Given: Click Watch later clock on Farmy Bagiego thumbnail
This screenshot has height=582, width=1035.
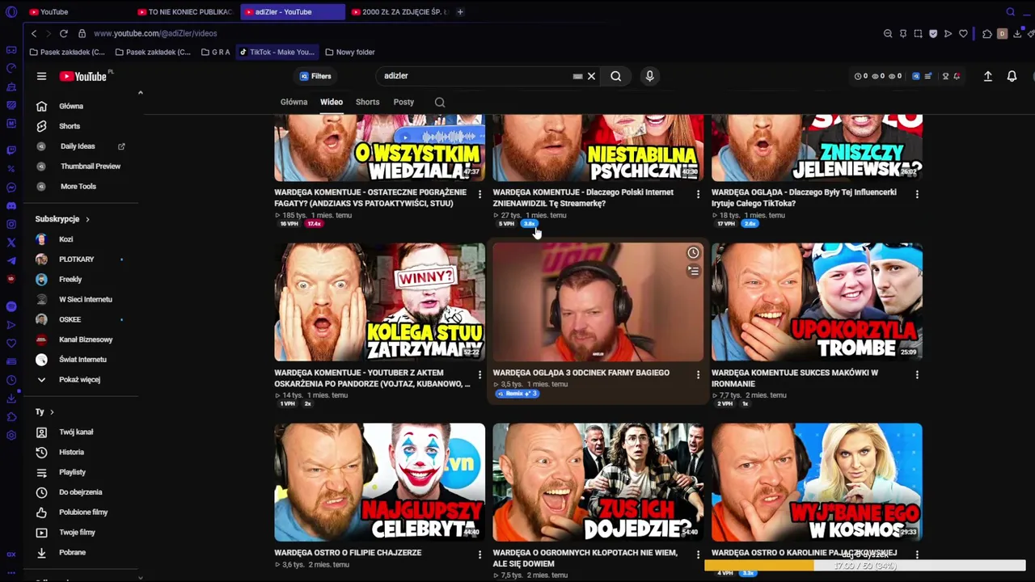Looking at the screenshot, I should pyautogui.click(x=693, y=253).
